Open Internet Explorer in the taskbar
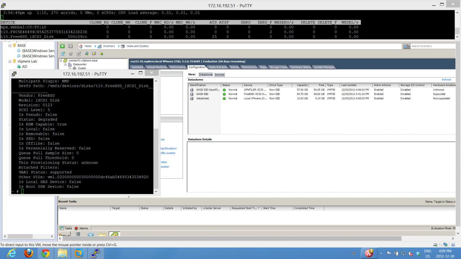Screen dimensions: 461x259 pyautogui.click(x=12, y=253)
